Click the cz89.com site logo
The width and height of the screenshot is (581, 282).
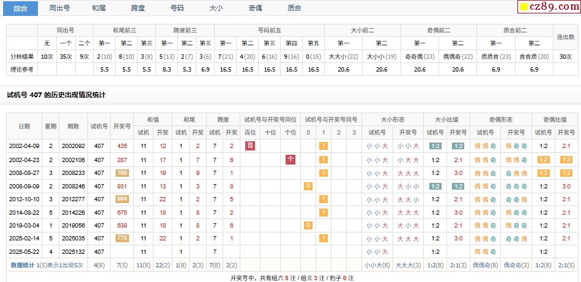550,6
